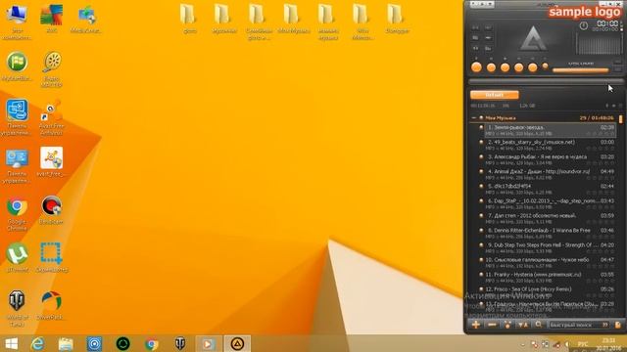
Task: Open the misc playlist operations button beside minus
Action: (x=507, y=325)
